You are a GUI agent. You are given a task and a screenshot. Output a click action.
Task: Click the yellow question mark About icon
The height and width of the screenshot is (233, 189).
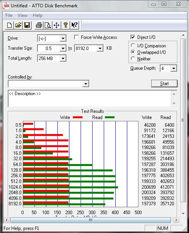tap(65, 25)
